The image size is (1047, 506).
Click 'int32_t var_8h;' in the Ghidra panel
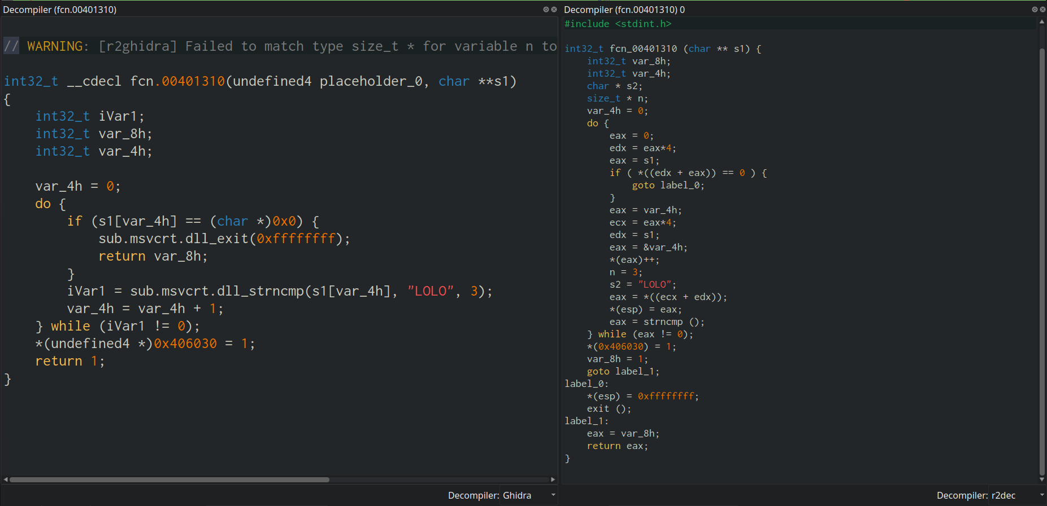tap(94, 134)
